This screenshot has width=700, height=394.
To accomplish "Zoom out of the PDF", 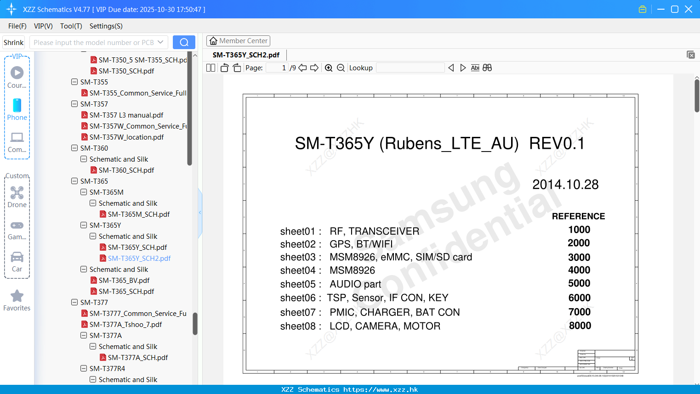I will tap(341, 68).
